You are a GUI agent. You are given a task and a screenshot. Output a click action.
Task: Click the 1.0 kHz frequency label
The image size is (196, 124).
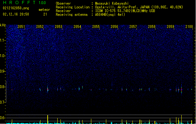point(2,56)
